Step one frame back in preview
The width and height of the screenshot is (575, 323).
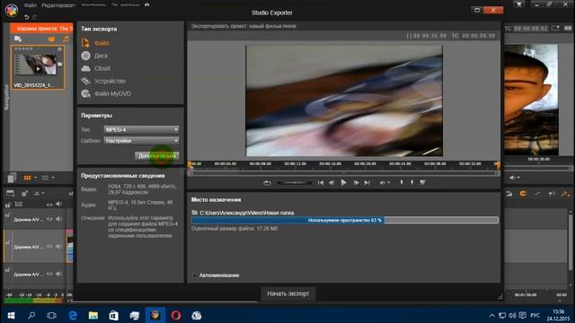[x=332, y=182]
